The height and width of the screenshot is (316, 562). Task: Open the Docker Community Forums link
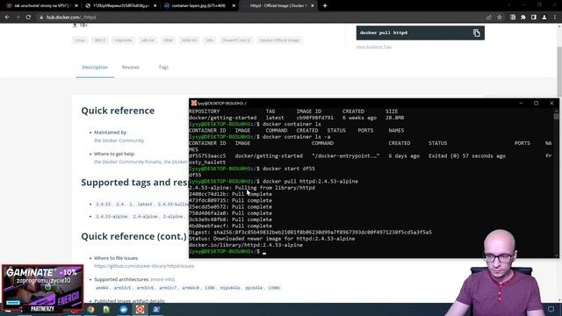point(128,162)
